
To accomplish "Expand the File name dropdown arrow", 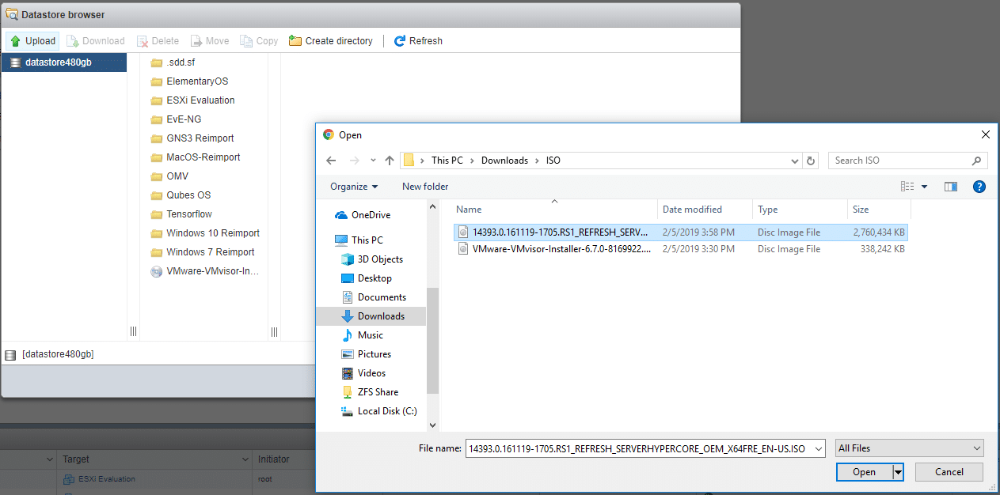I will (x=819, y=448).
